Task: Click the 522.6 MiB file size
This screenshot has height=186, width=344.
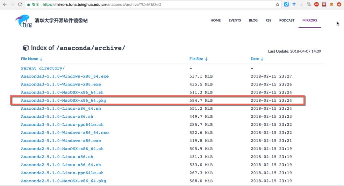Action: 201,133
